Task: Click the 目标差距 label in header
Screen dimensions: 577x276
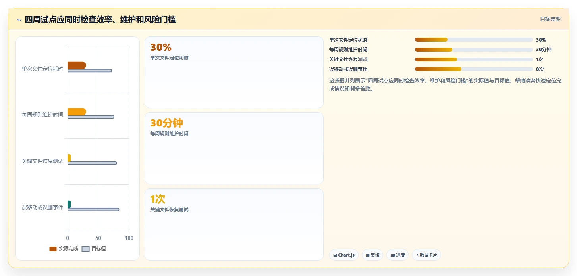Action: point(550,19)
